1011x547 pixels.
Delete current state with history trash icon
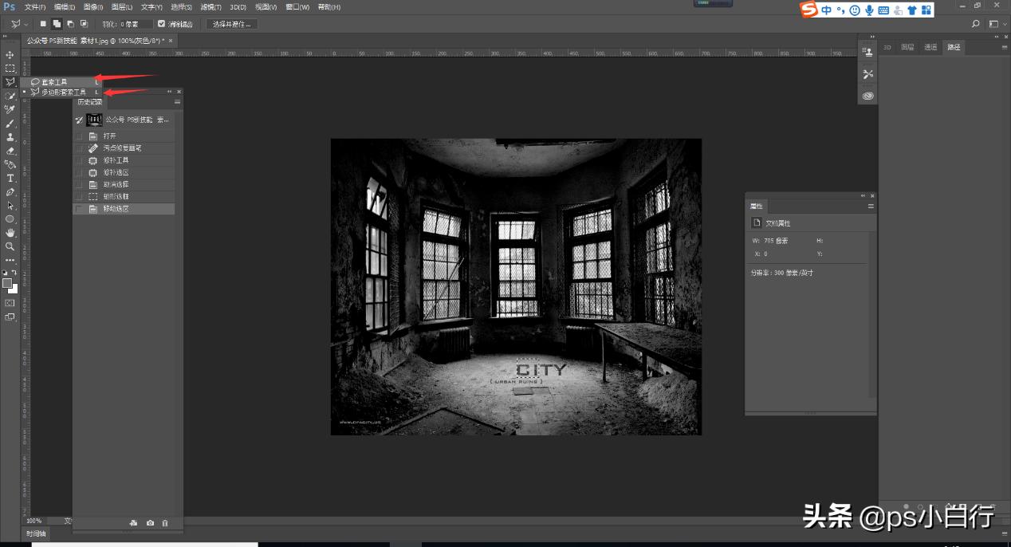(165, 523)
